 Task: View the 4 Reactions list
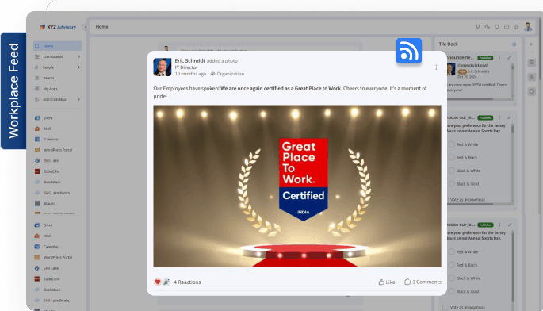(x=187, y=282)
